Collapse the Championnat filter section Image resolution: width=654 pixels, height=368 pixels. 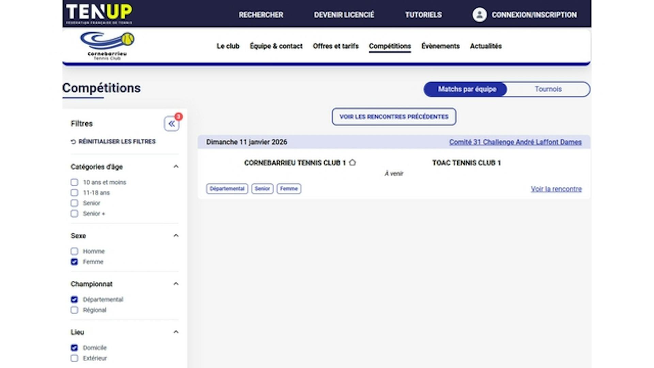[176, 284]
